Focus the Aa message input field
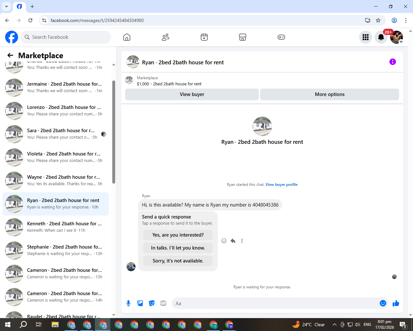 (x=276, y=303)
